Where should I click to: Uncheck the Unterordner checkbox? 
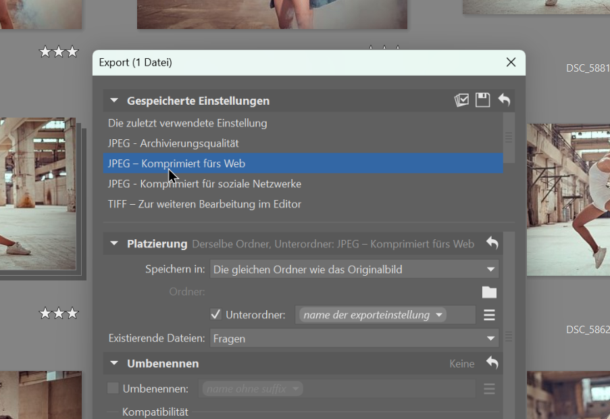click(x=216, y=314)
